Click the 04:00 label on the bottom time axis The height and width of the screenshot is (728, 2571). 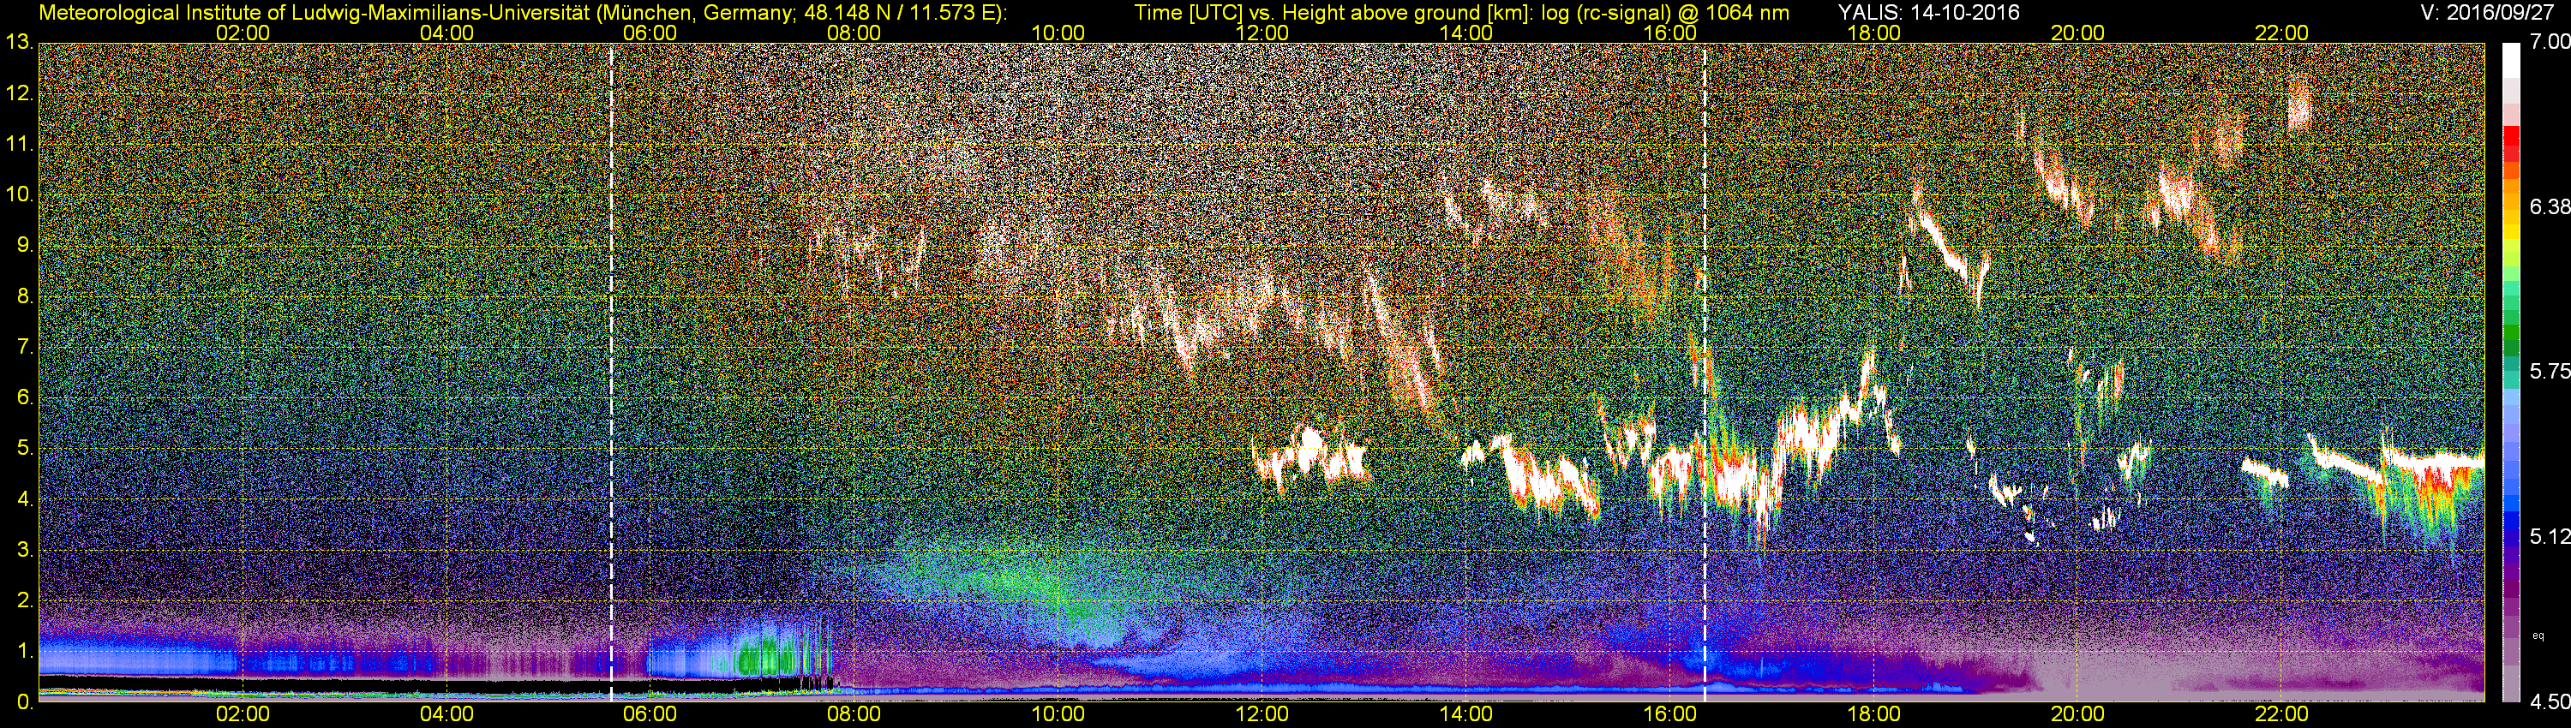pyautogui.click(x=446, y=715)
